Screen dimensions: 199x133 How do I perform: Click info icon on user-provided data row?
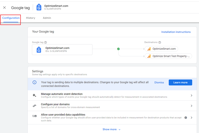click(186, 118)
